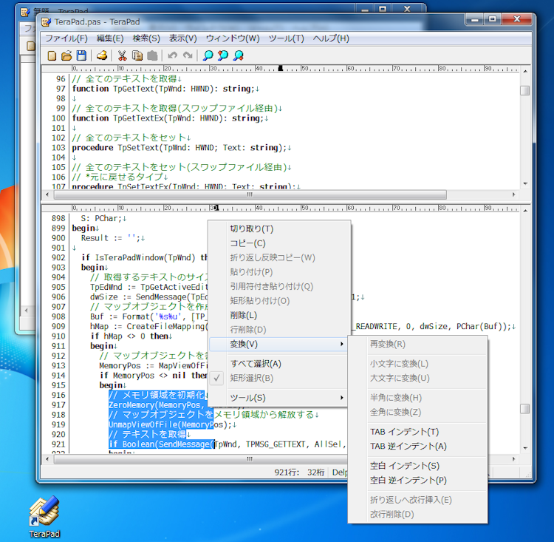
Task: Click the Undo arrow icon in the toolbar
Action: (x=172, y=55)
